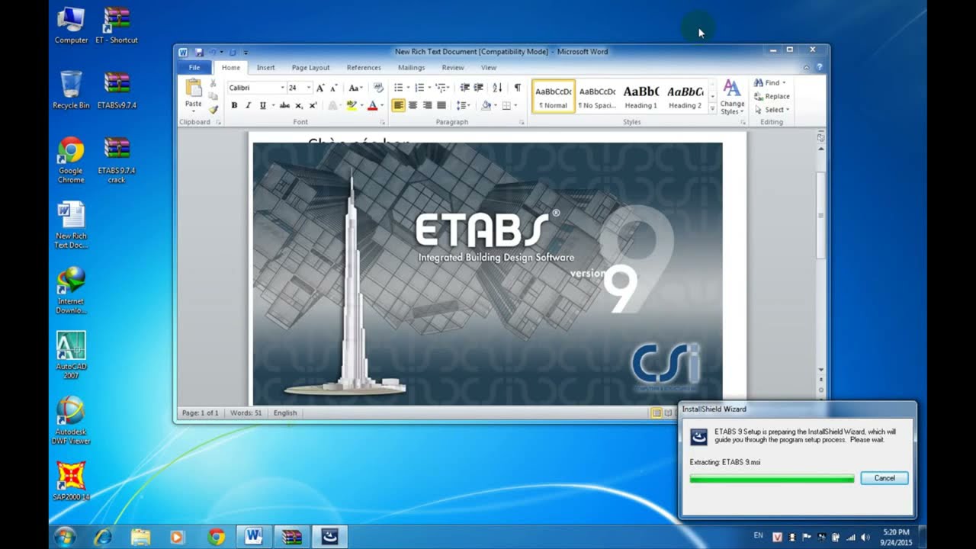
Task: Toggle Italic formatting
Action: click(x=248, y=105)
